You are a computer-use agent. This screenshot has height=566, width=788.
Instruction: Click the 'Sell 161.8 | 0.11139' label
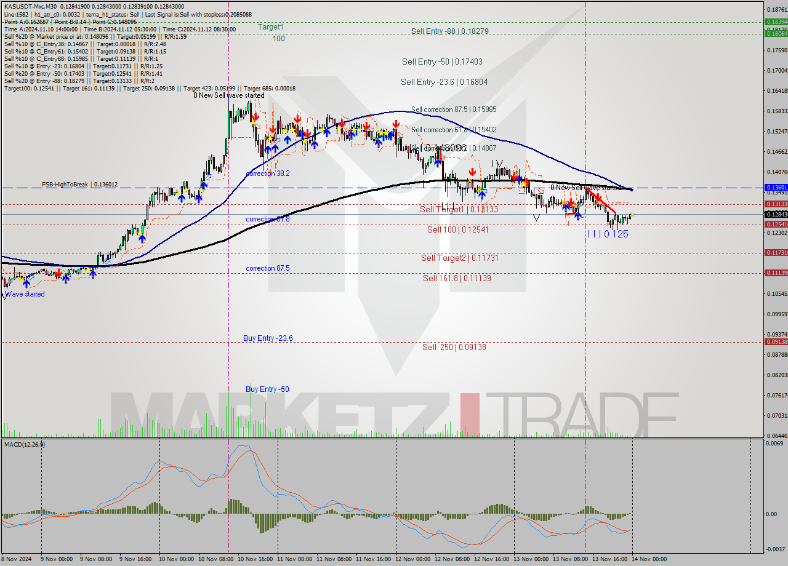click(x=457, y=278)
